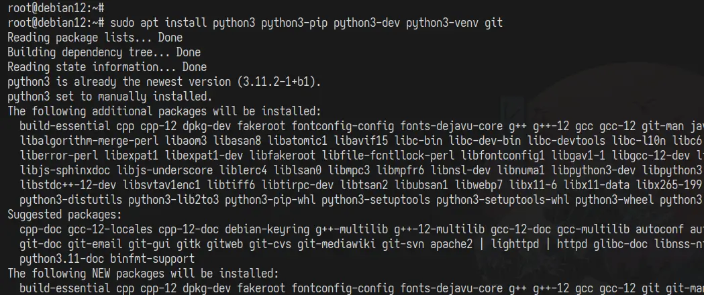The image size is (704, 295).
Task: Click 'python3-venv' in the typed command
Action: click(x=442, y=22)
